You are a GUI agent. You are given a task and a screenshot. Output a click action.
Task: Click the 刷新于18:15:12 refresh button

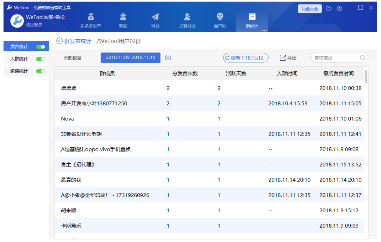[x=246, y=58]
